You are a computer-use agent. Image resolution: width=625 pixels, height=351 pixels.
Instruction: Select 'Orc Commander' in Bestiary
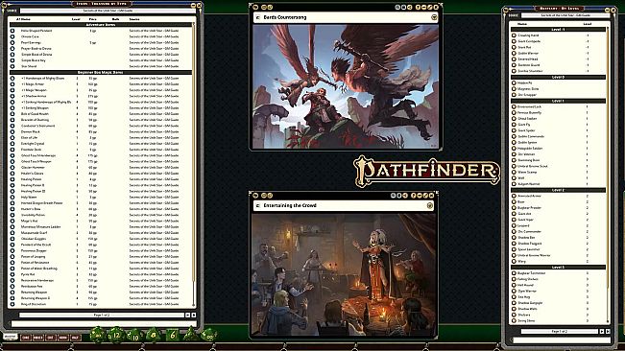[x=558, y=232]
